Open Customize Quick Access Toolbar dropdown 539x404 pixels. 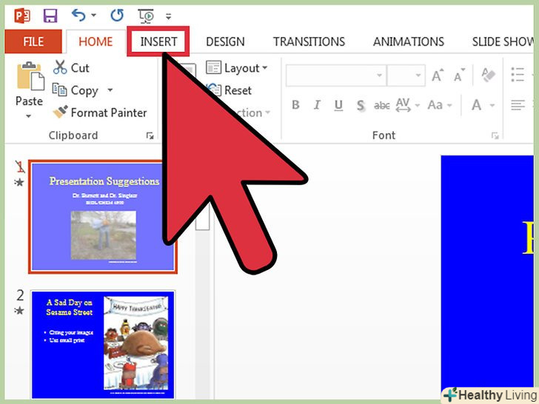[x=169, y=16]
